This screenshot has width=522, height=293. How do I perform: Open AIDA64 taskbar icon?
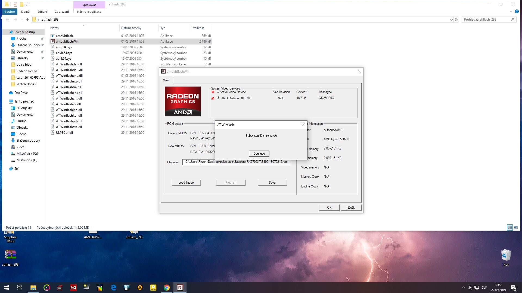tap(73, 288)
